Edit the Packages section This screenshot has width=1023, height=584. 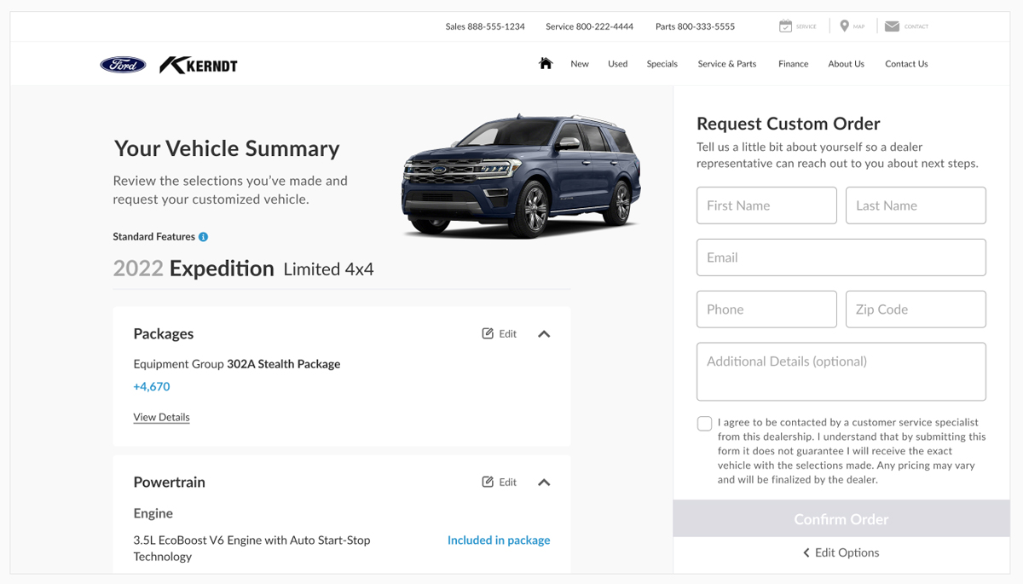coord(500,334)
